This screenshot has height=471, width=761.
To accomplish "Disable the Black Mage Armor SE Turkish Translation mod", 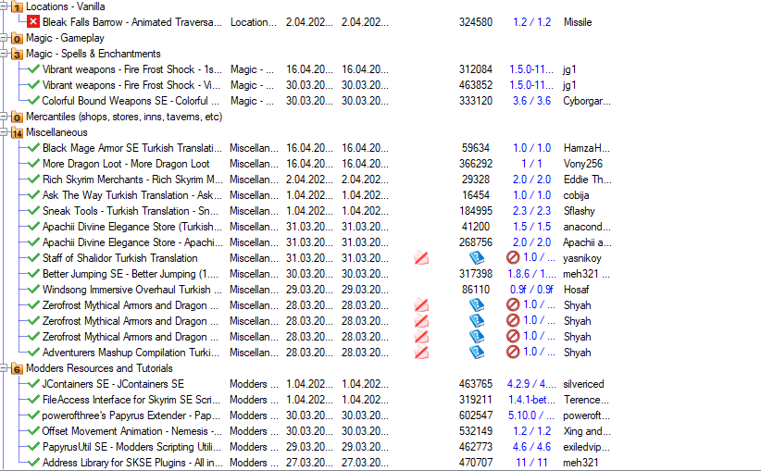I will (33, 147).
